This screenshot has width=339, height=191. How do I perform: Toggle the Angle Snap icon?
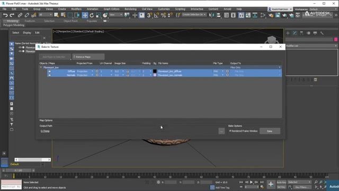pyautogui.click(x=156, y=15)
